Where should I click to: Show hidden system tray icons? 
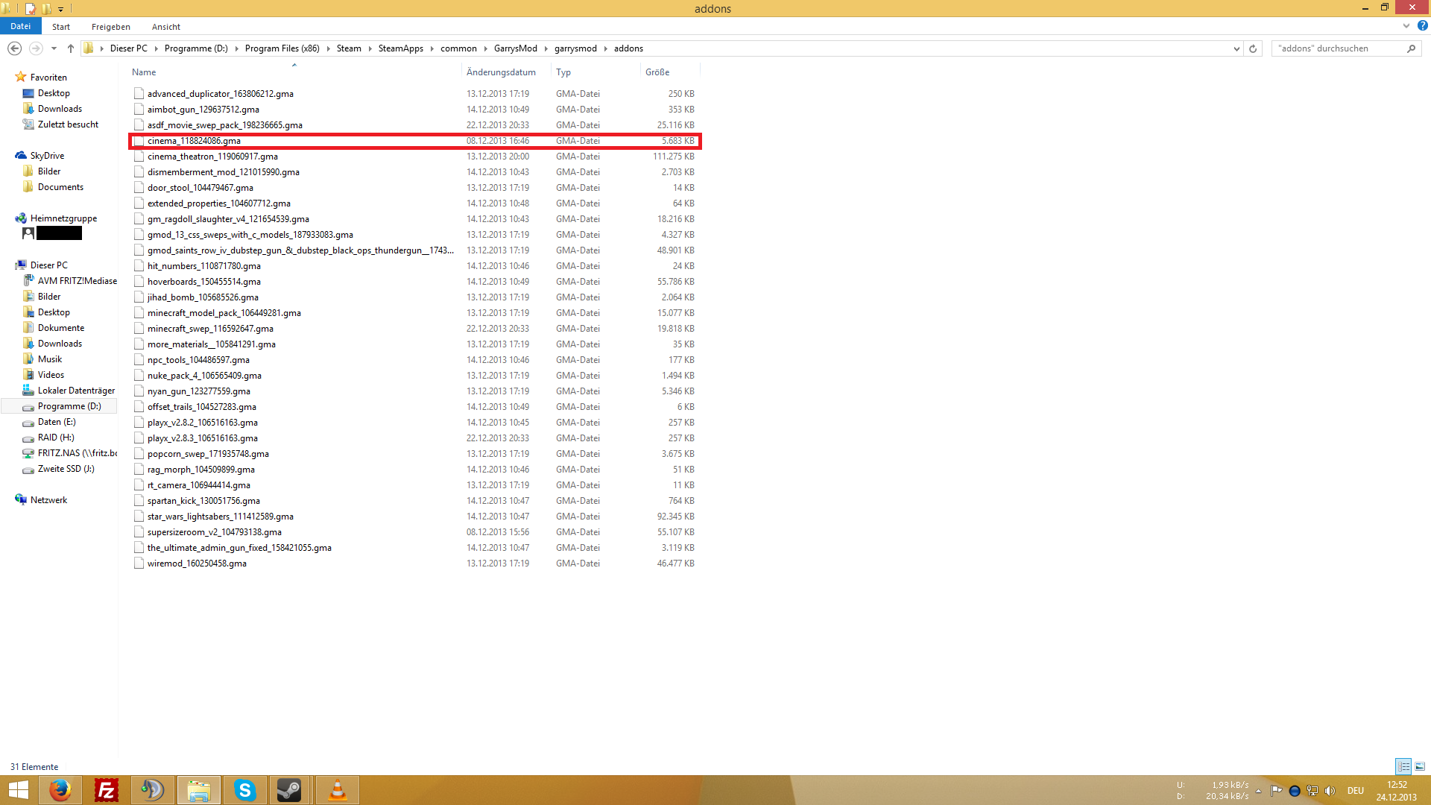[x=1258, y=791]
